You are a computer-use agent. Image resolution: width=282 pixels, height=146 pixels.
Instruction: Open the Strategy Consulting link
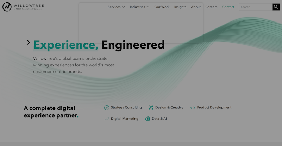tap(126, 108)
